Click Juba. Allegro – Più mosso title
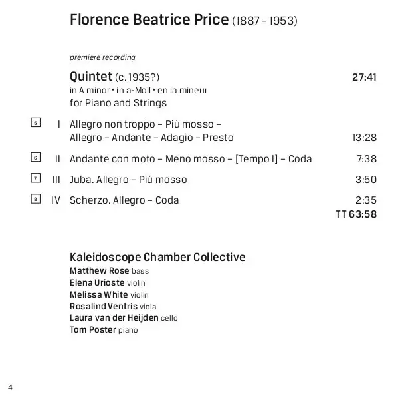 coord(128,180)
